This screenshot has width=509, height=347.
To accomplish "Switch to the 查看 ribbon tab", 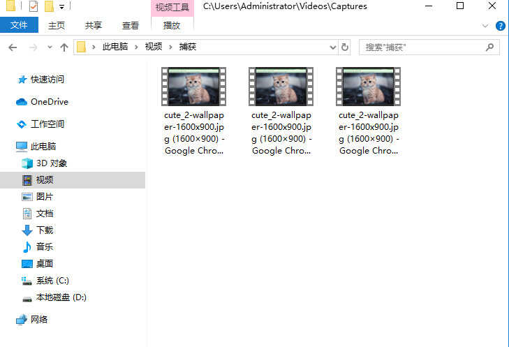I will tap(131, 25).
